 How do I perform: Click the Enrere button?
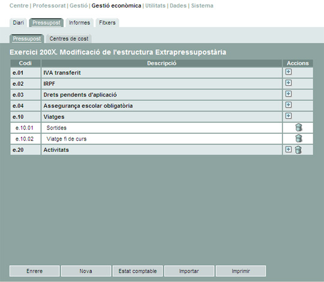(35, 271)
